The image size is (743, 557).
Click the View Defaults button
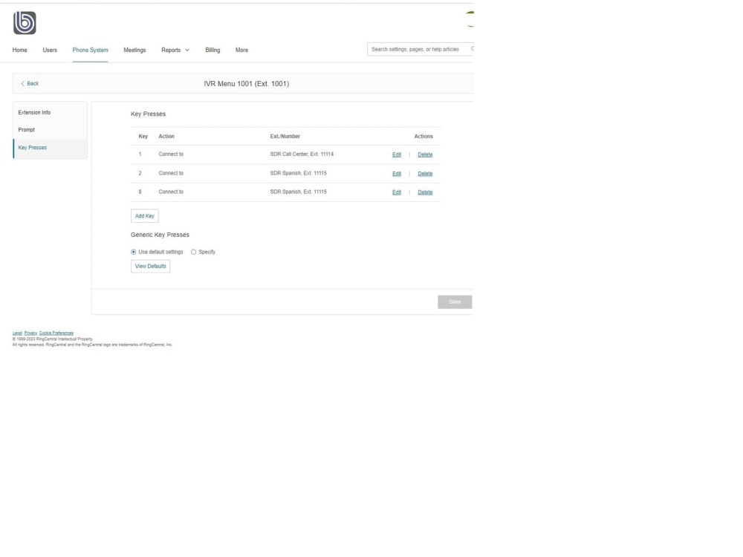pos(149,266)
